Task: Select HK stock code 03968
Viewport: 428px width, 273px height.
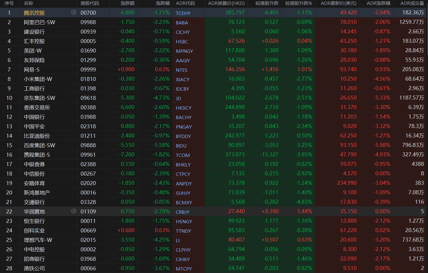Action: [88, 259]
